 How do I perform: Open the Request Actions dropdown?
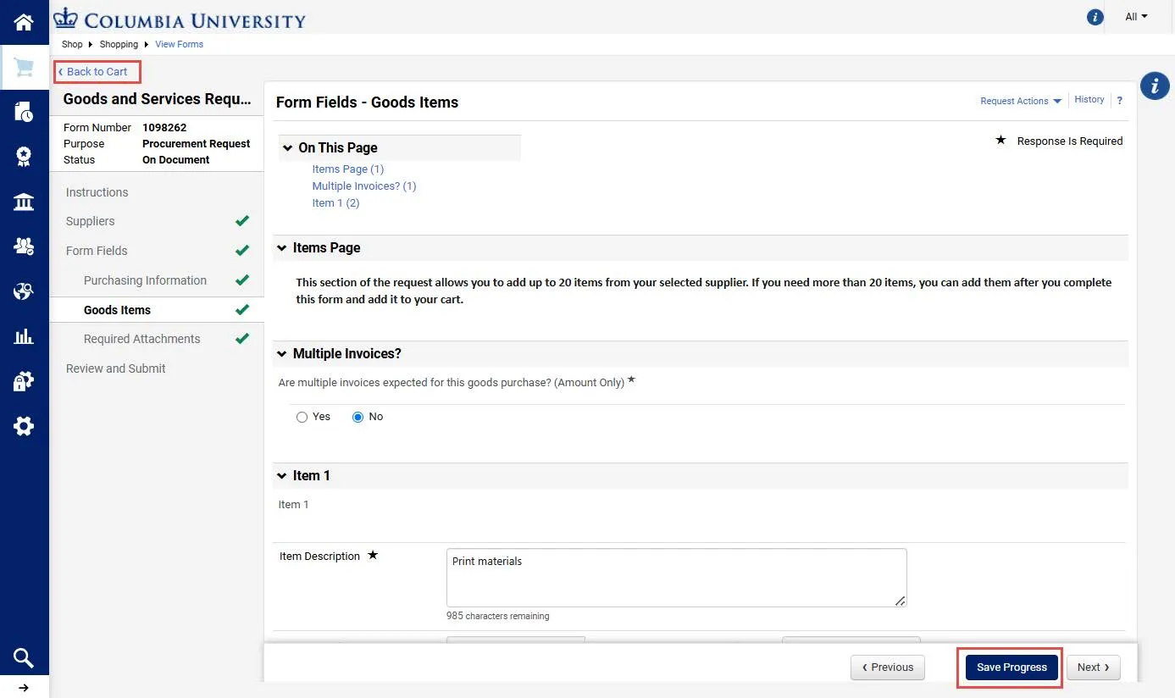coord(1020,101)
